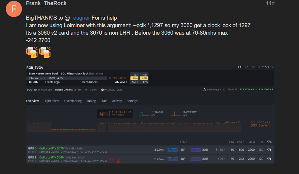Open the Settings tab
The image size is (299, 174).
tap(132, 101)
